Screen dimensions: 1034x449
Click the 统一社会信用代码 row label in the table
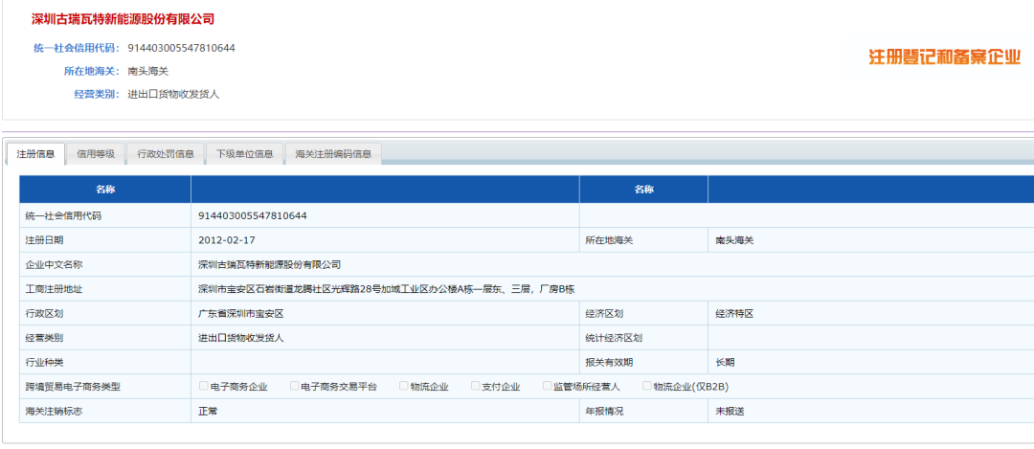pyautogui.click(x=63, y=215)
